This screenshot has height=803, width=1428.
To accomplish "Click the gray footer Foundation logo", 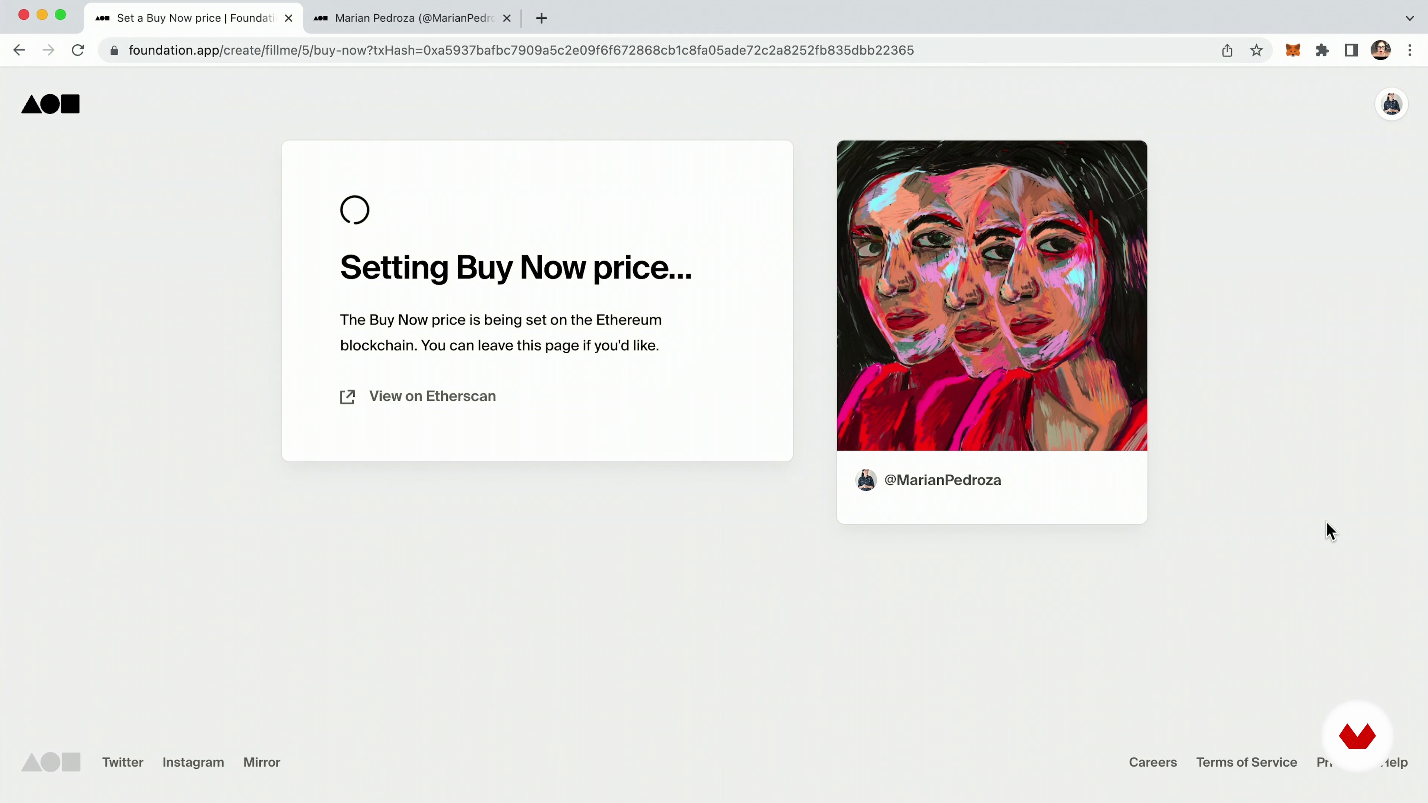I will coord(51,762).
